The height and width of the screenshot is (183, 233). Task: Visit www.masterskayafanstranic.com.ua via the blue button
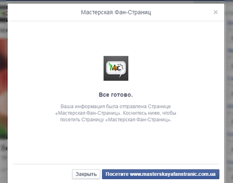point(161,174)
